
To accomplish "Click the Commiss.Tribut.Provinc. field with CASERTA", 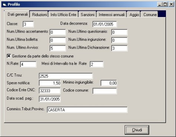I will click(87, 110).
